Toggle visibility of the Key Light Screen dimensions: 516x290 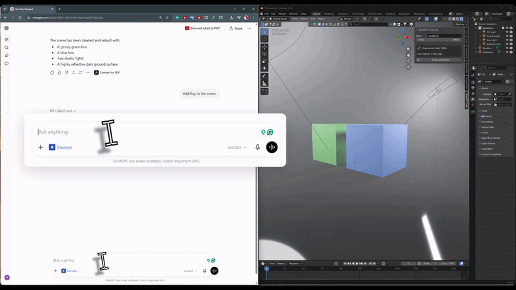coord(507,40)
